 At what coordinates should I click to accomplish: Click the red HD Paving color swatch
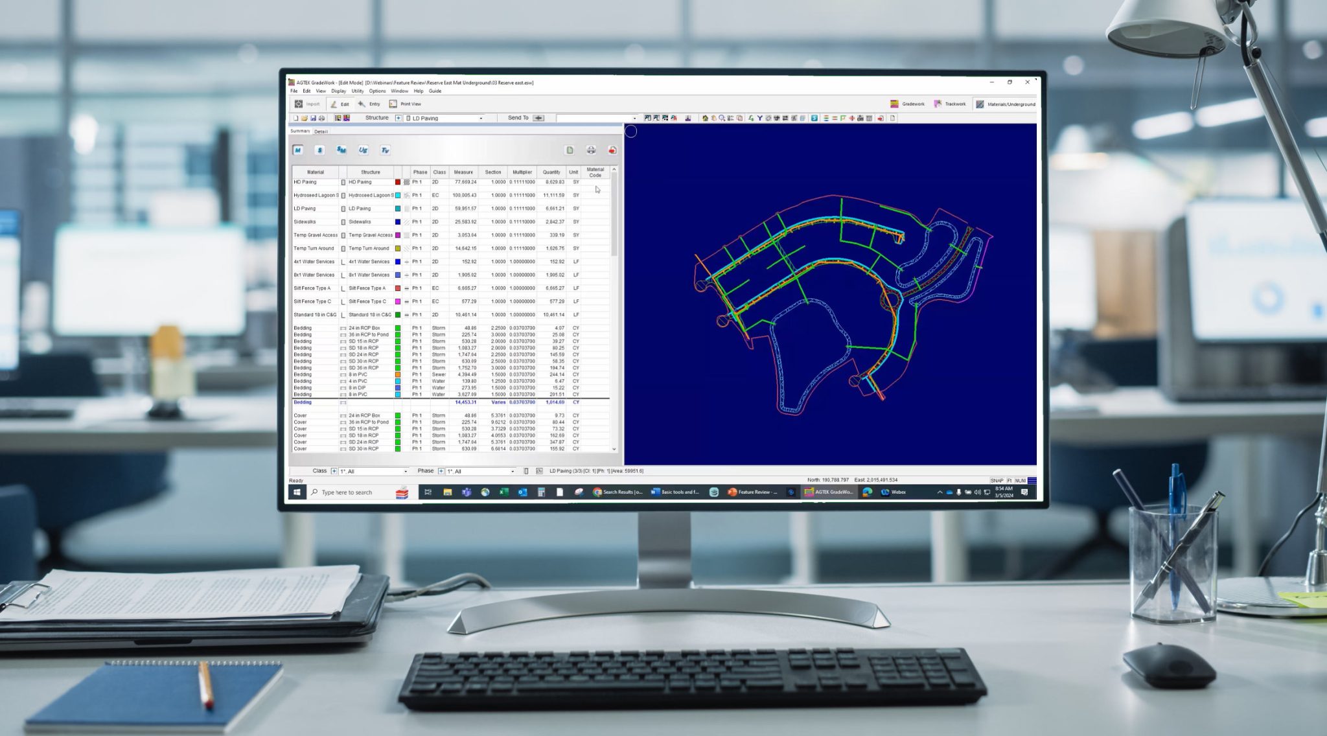(398, 182)
